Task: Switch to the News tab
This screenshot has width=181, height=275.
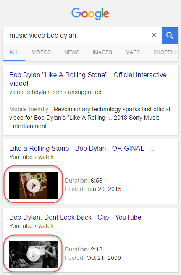Action: coord(72,52)
